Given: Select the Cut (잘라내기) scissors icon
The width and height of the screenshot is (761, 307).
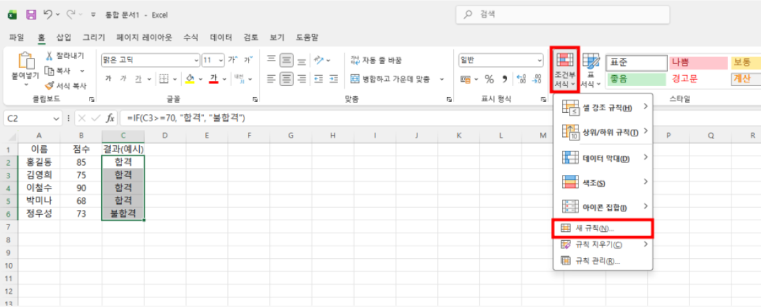Looking at the screenshot, I should point(50,56).
